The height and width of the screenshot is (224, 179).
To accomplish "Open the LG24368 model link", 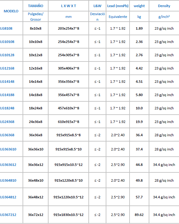I will click(x=7, y=122).
